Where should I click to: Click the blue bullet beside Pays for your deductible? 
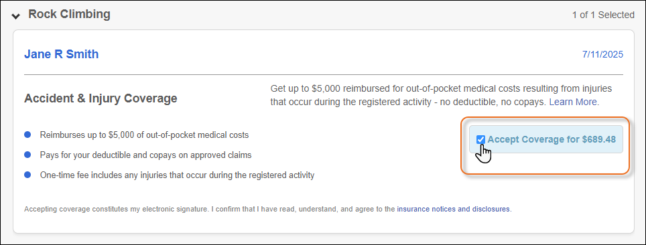(x=27, y=155)
